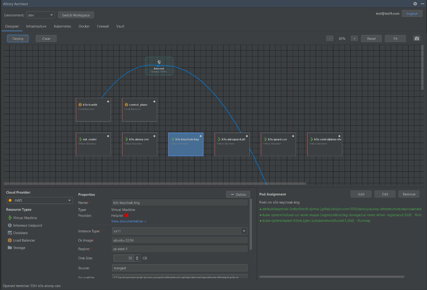Remove selected pod assignment
This screenshot has height=290, width=427.
pyautogui.click(x=409, y=194)
